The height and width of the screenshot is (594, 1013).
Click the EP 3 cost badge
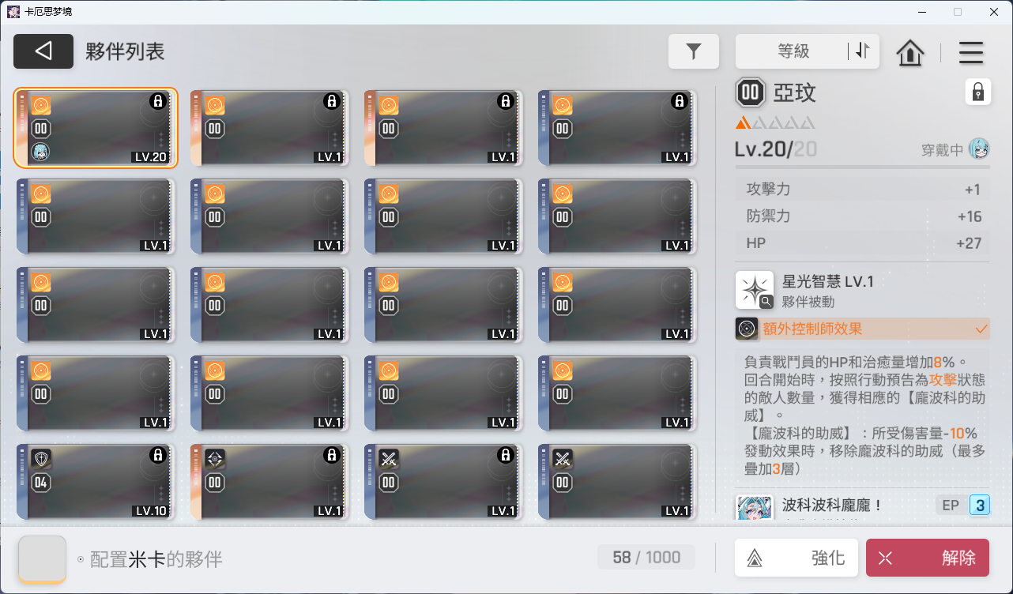[962, 506]
